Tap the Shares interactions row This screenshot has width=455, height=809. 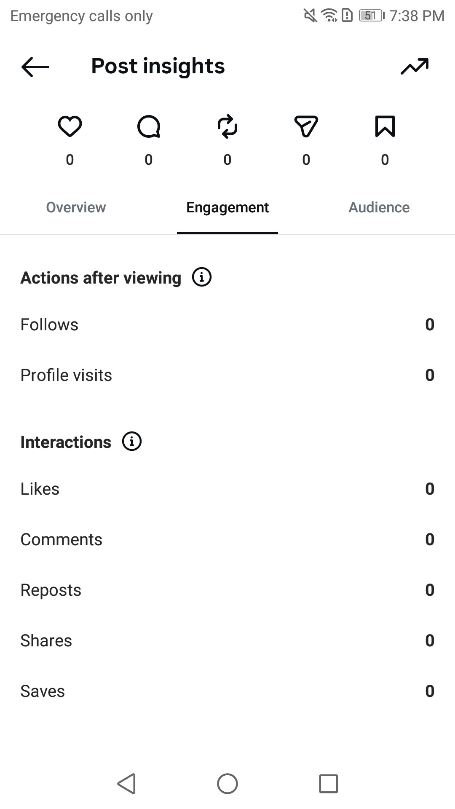pyautogui.click(x=227, y=640)
